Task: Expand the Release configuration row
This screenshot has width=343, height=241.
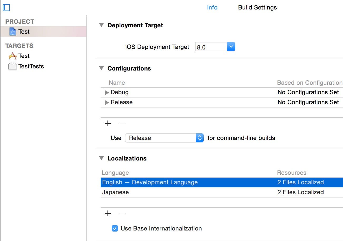Action: click(107, 103)
